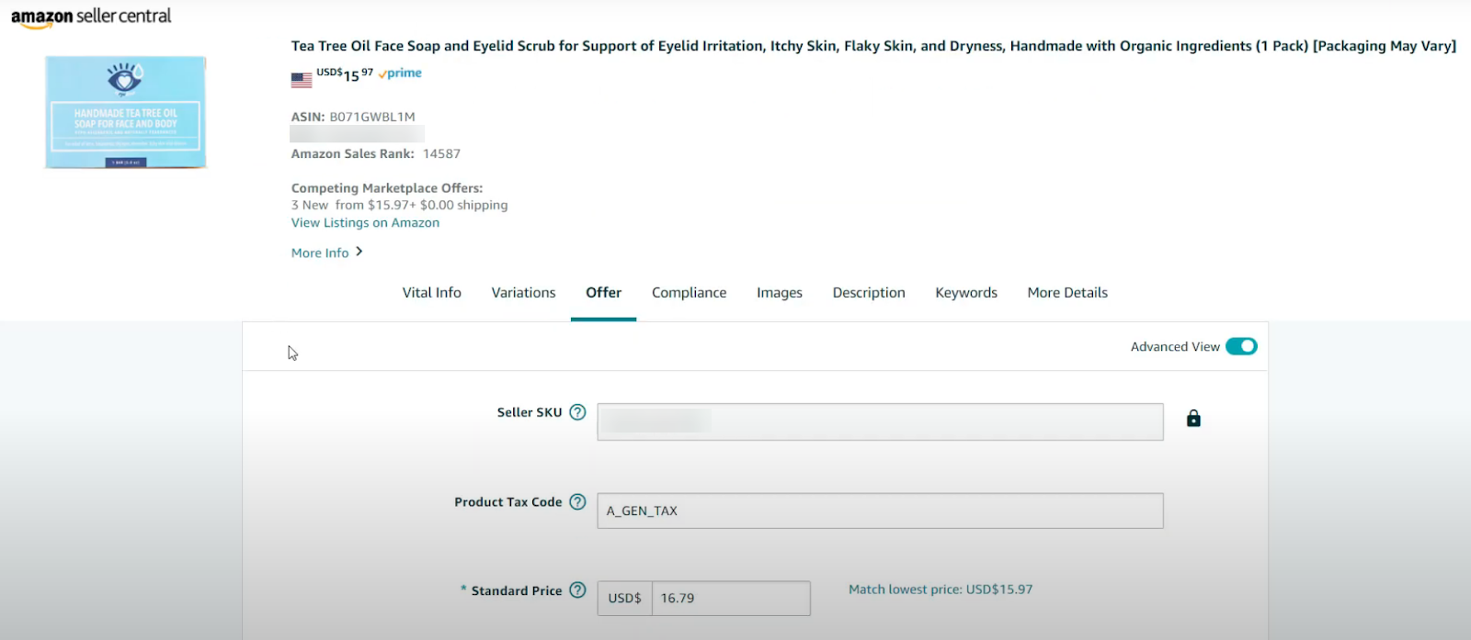The width and height of the screenshot is (1471, 640).
Task: Open View Listings on Amazon link
Action: click(x=365, y=223)
